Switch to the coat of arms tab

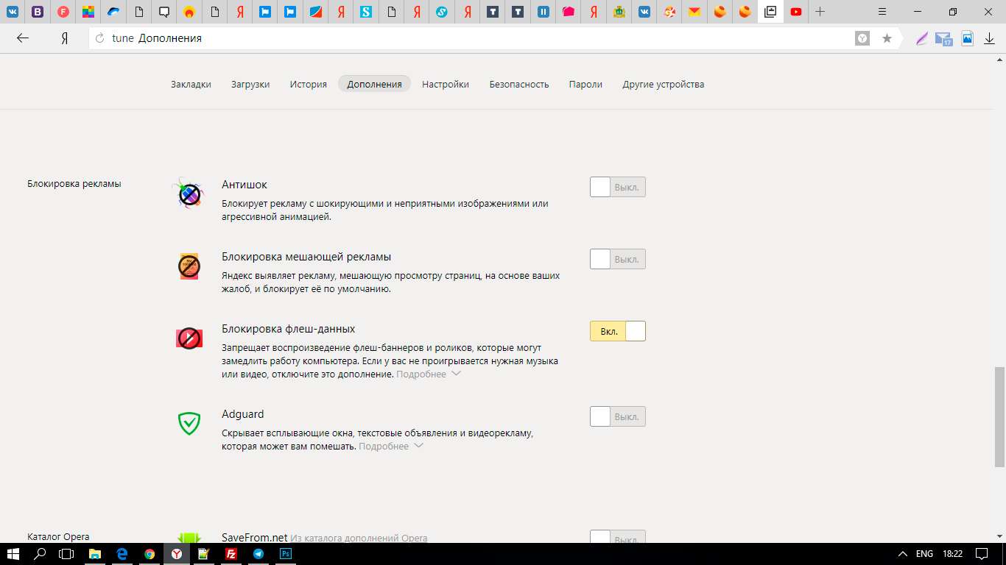pos(619,12)
